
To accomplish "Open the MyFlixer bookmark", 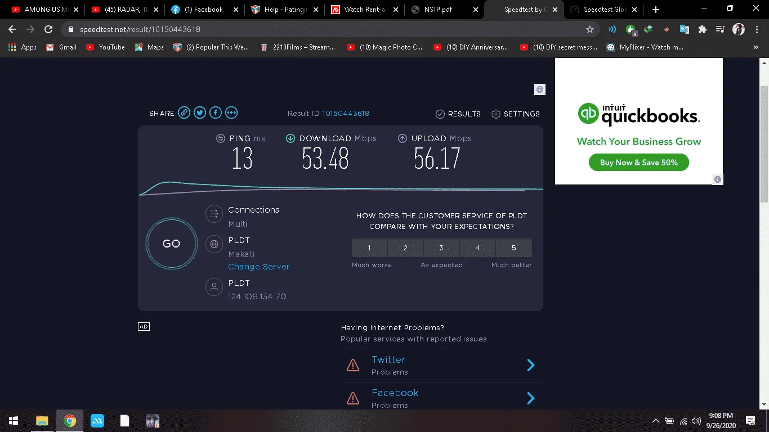I will (x=645, y=47).
